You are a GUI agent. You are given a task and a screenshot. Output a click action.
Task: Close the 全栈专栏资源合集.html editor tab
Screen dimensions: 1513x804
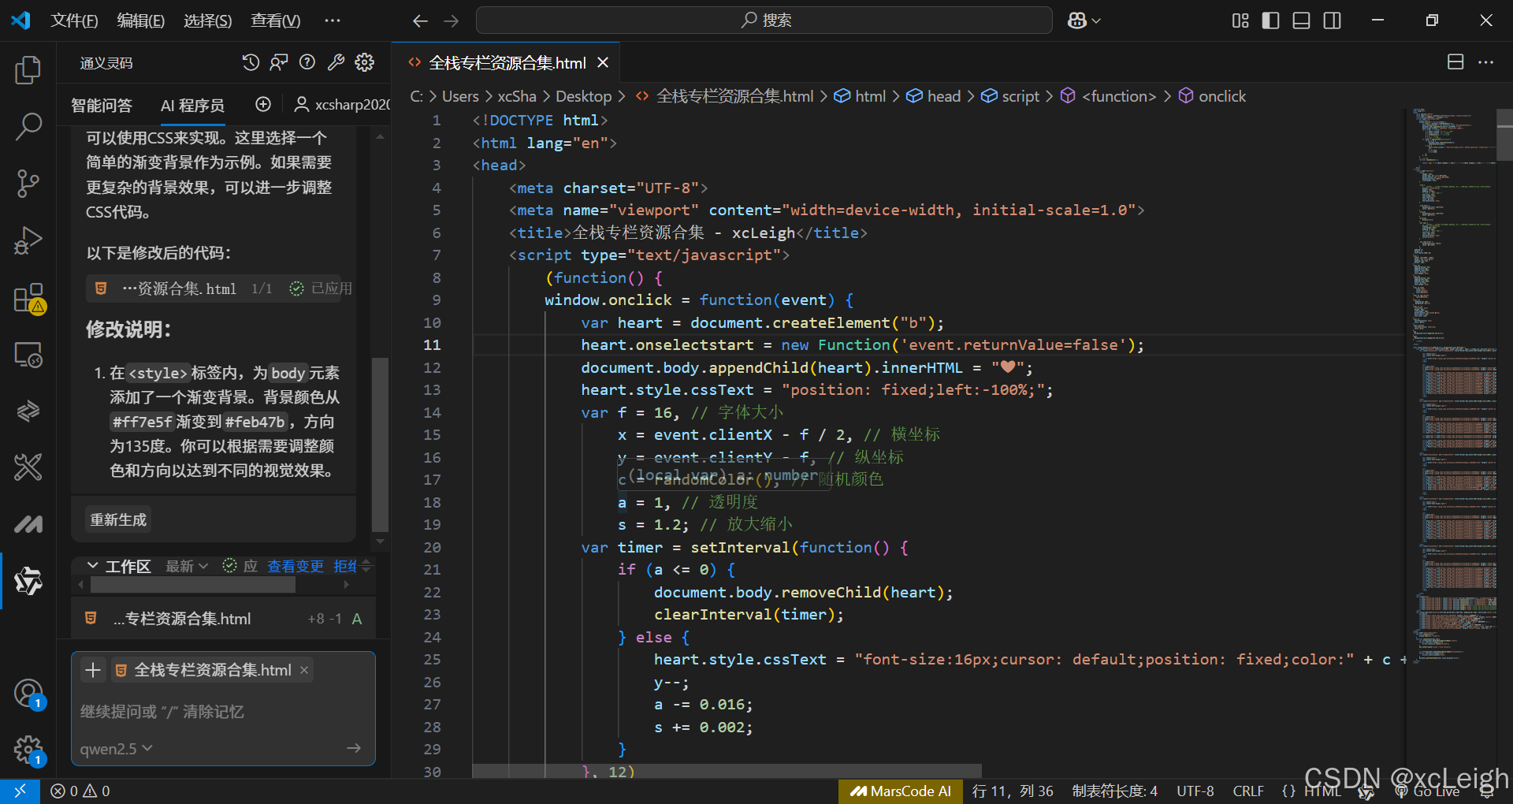pyautogui.click(x=603, y=62)
